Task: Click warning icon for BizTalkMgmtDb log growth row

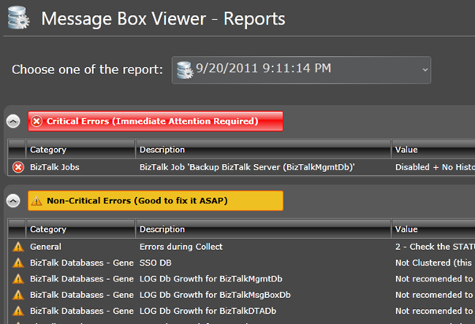Action: coord(18,278)
